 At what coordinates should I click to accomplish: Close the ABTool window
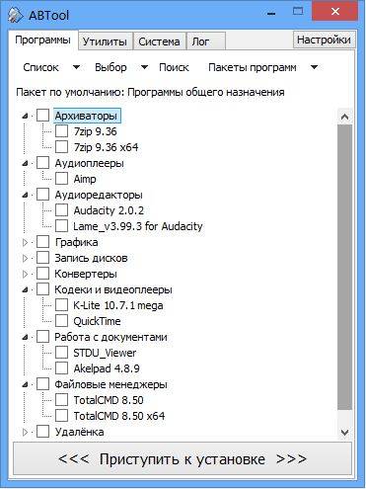point(335,12)
